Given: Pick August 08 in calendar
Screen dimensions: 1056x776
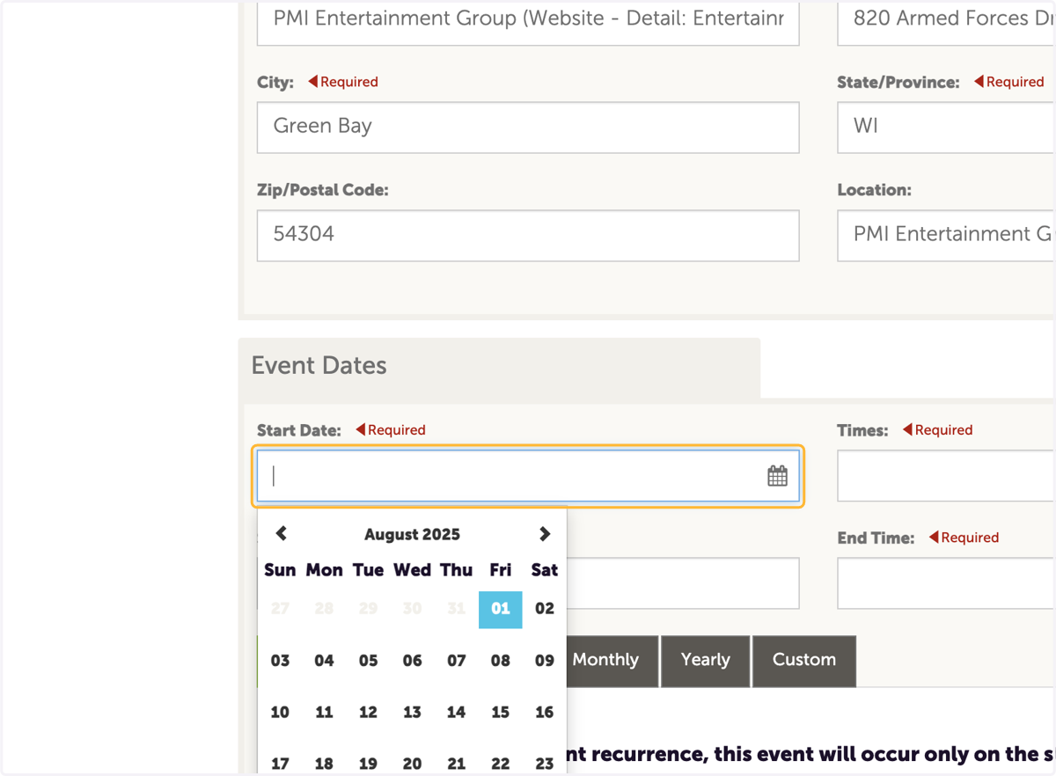Looking at the screenshot, I should pos(501,661).
